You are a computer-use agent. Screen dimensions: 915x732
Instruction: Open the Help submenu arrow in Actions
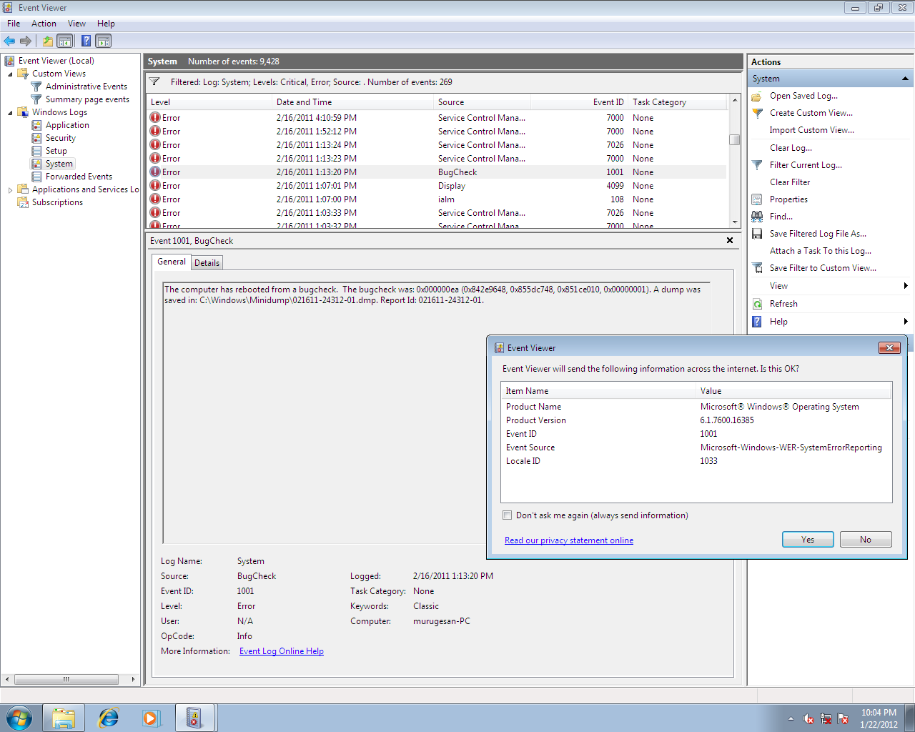coord(906,322)
